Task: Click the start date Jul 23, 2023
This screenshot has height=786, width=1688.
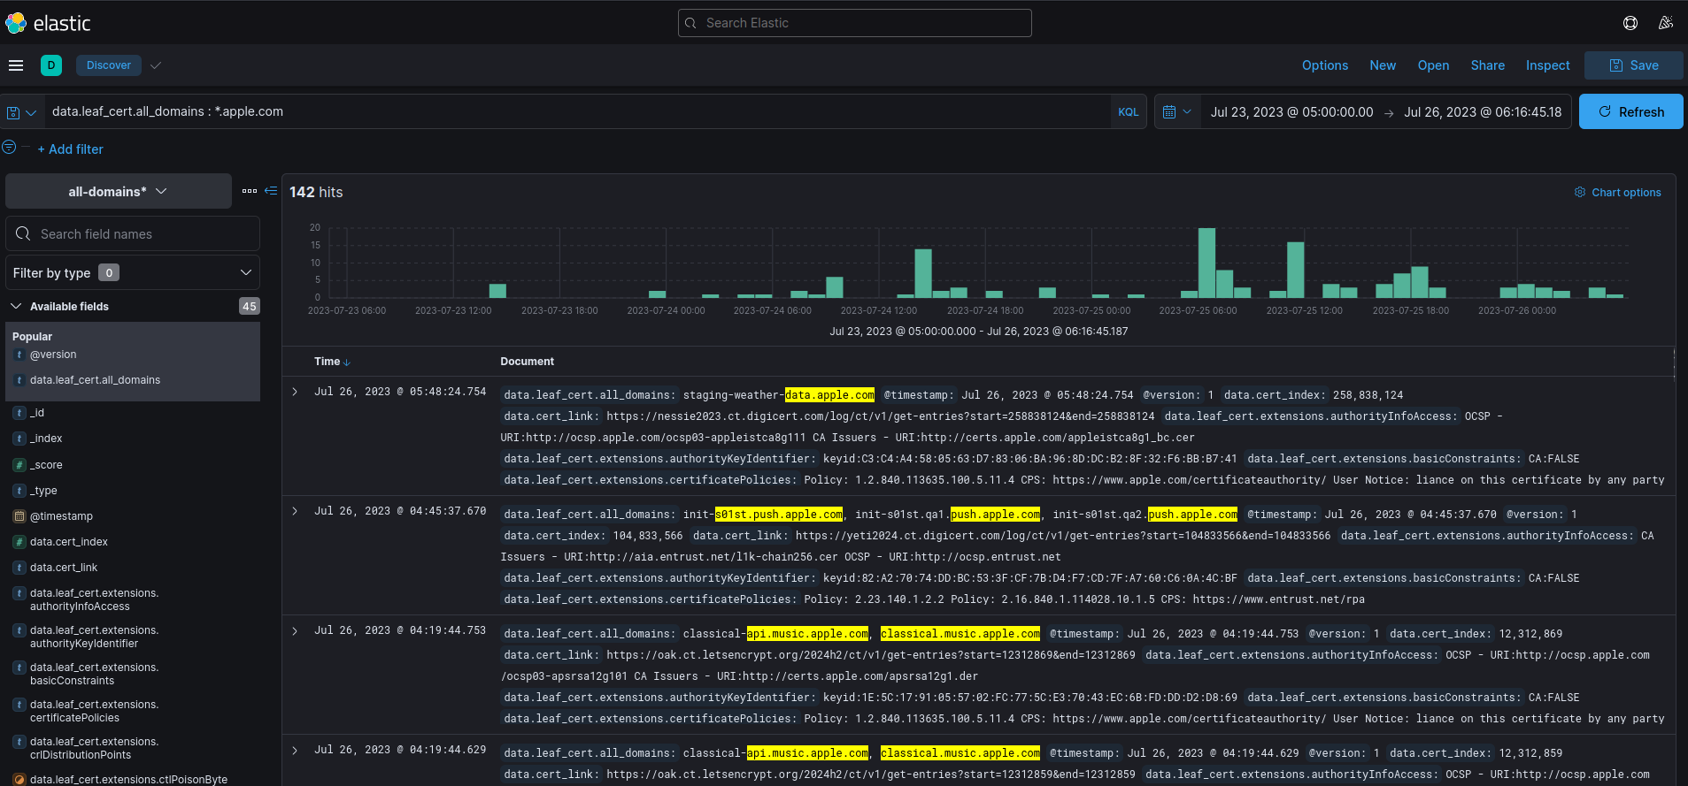Action: [1292, 112]
